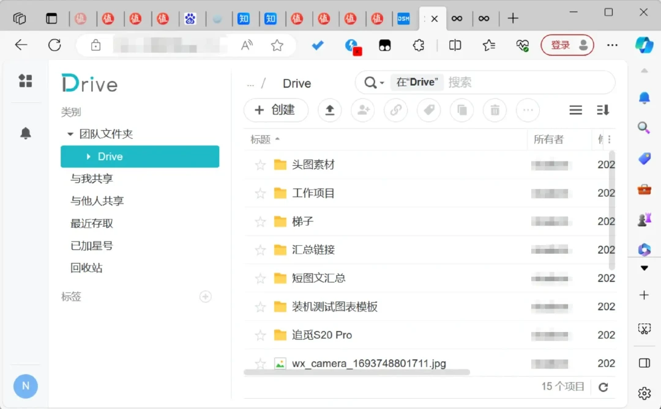
Task: Open the left-rail notifications bell
Action: click(25, 133)
